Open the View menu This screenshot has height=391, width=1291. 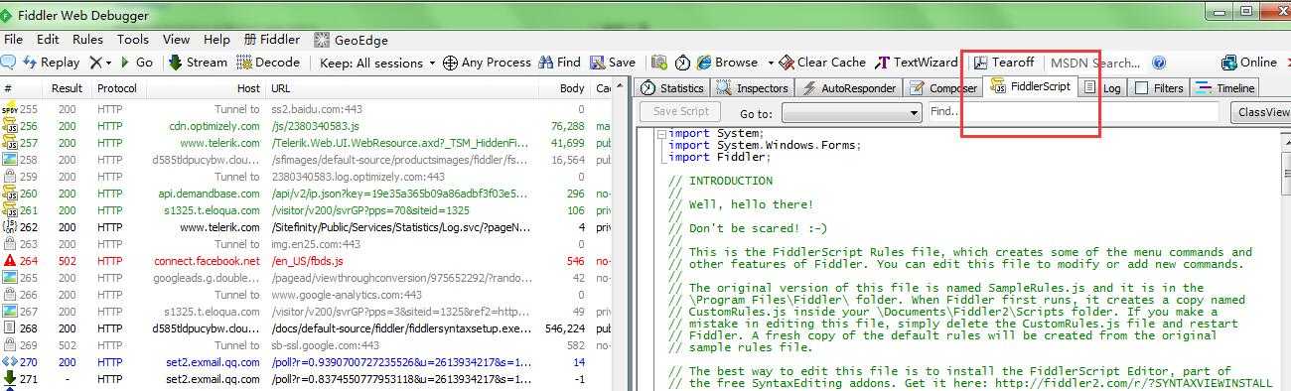177,40
